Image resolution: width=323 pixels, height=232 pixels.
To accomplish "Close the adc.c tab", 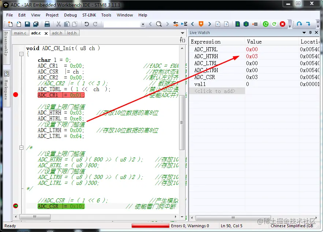I will [46, 33].
